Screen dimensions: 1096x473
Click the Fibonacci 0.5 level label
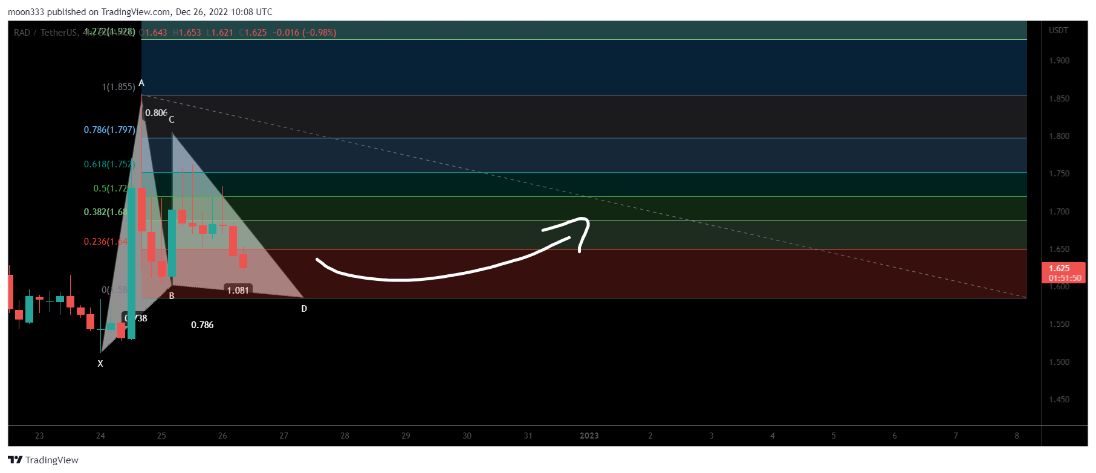[111, 188]
